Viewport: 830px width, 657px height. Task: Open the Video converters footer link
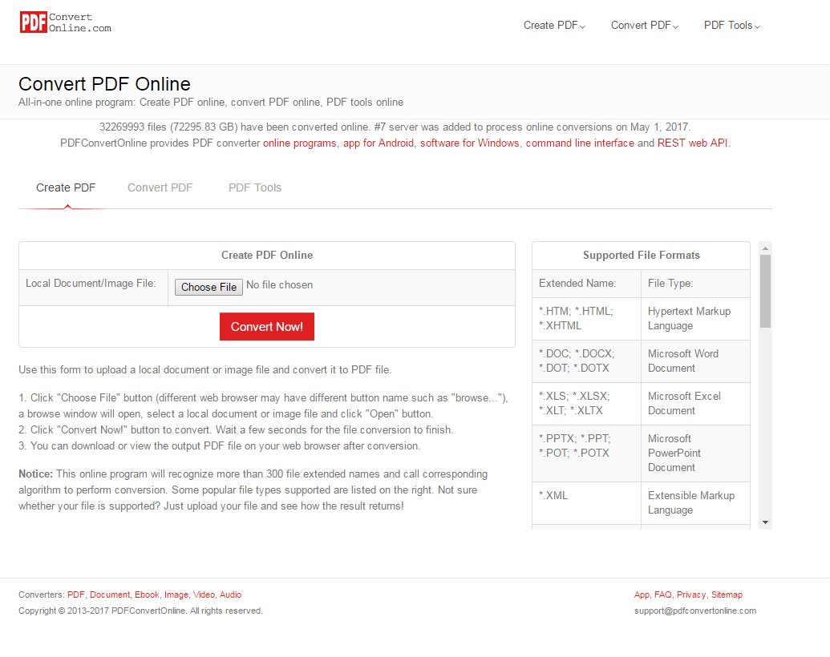[204, 595]
